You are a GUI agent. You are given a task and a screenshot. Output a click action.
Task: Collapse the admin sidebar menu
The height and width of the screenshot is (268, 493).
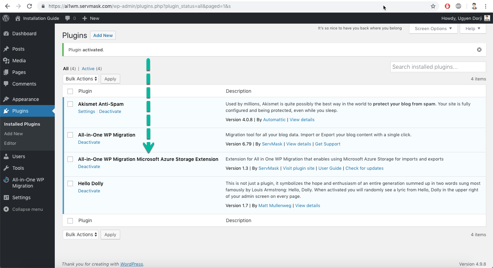tap(27, 209)
